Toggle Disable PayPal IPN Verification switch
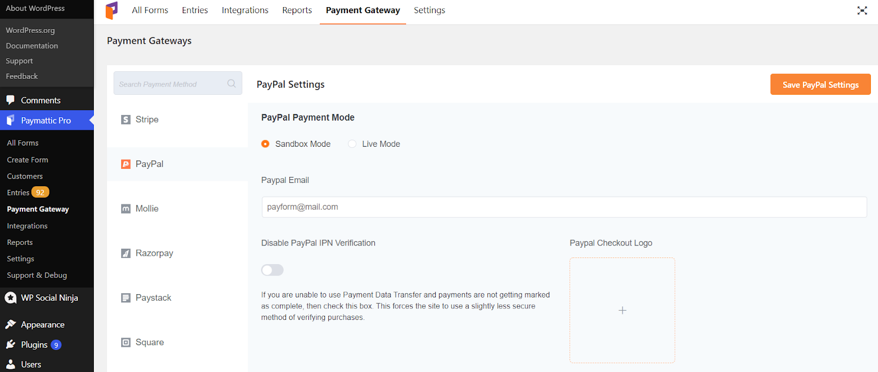The height and width of the screenshot is (372, 878). (x=272, y=270)
